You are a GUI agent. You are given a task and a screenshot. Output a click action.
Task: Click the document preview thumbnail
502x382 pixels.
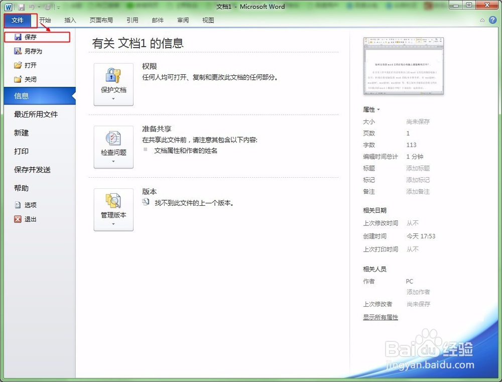[404, 66]
